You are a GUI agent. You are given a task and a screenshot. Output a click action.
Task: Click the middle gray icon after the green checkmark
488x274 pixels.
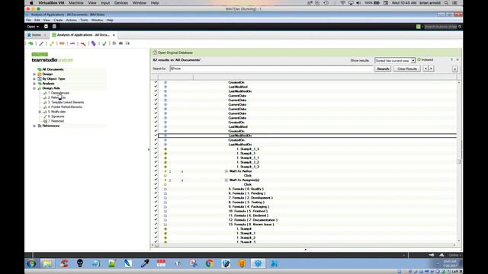(120, 43)
